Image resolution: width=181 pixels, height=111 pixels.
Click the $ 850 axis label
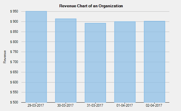click(14, 32)
